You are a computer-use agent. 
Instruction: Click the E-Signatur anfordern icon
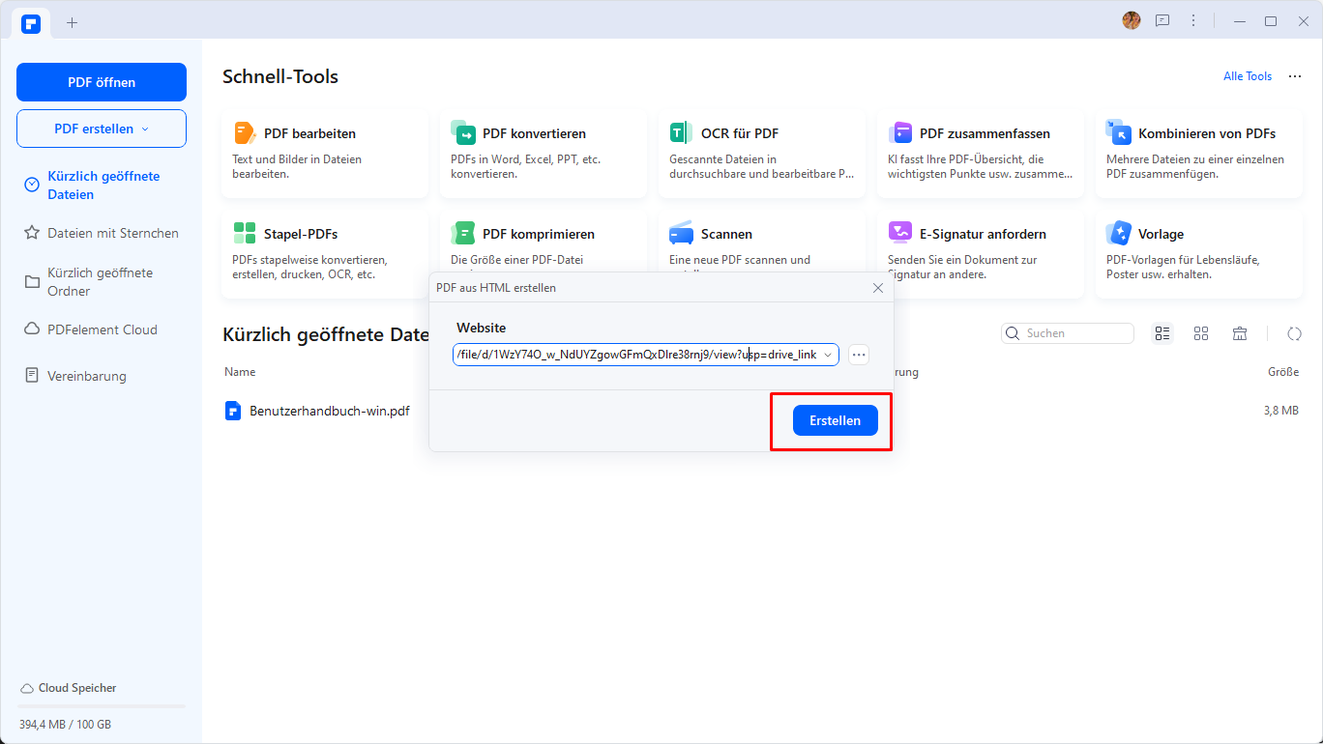coord(900,234)
